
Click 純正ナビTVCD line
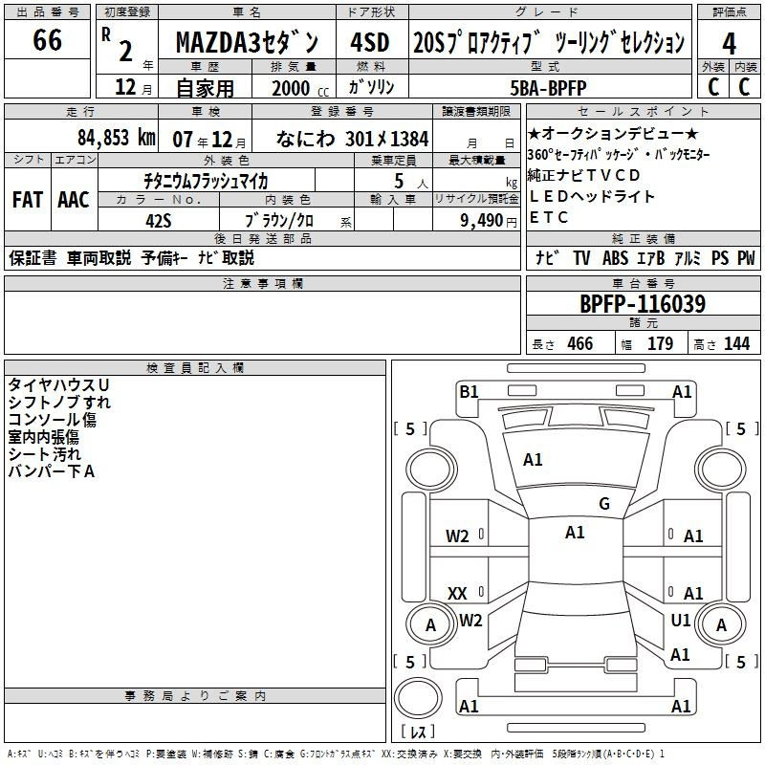pyautogui.click(x=583, y=175)
